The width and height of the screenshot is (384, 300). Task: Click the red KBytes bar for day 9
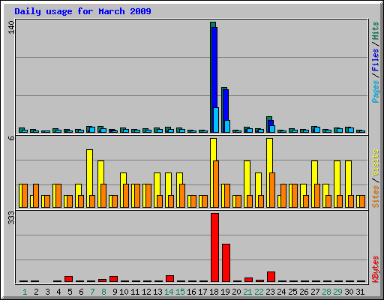coord(113,279)
